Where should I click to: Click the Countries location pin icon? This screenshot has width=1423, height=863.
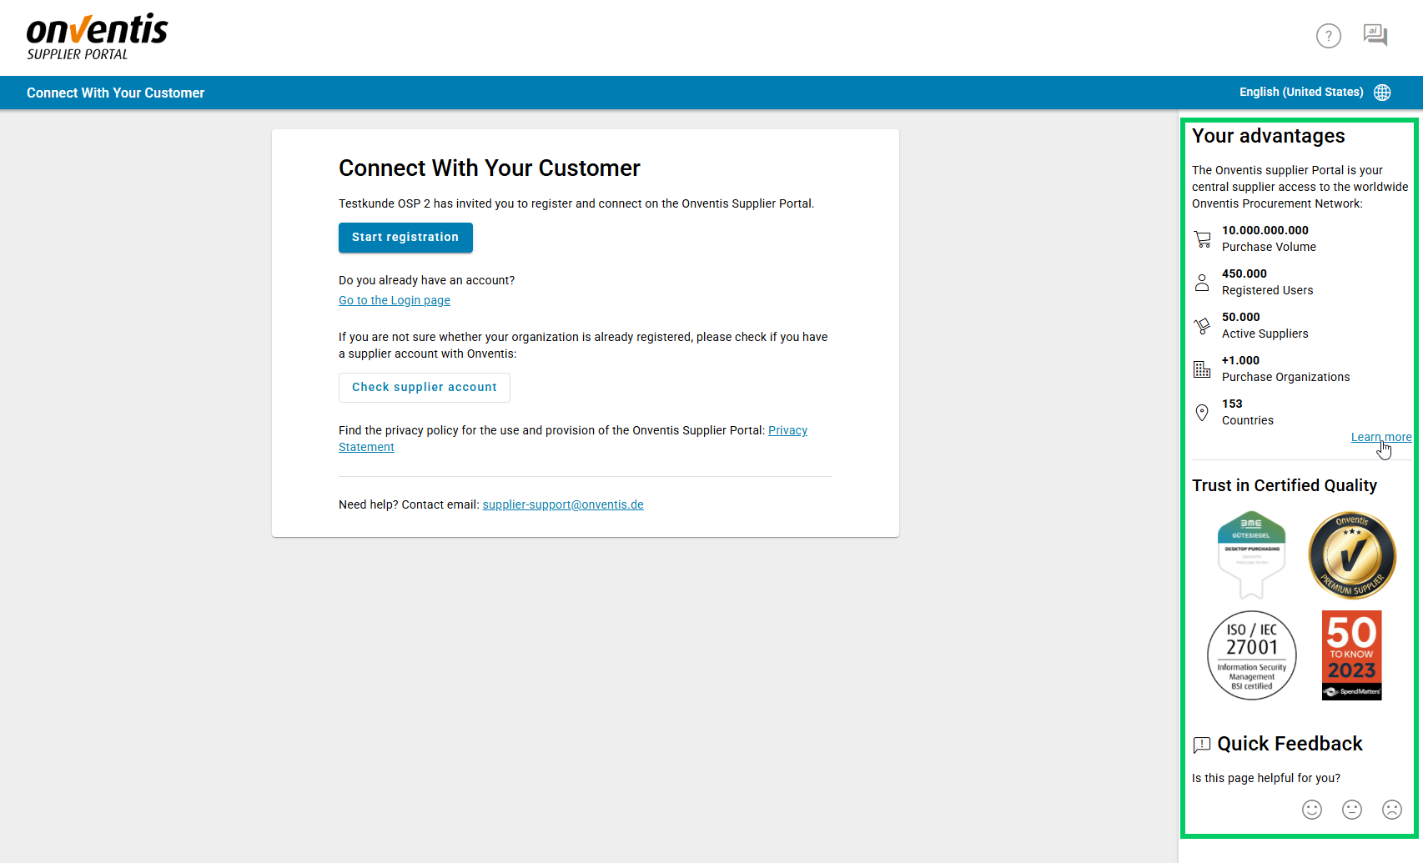point(1202,413)
